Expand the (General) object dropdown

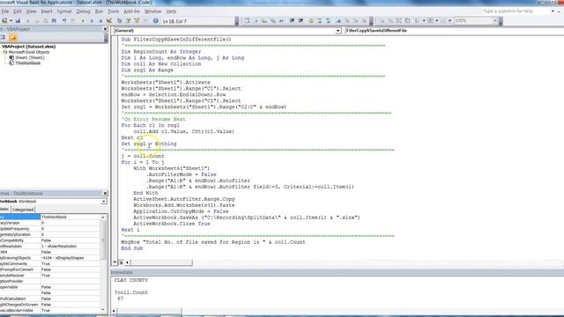tap(338, 31)
